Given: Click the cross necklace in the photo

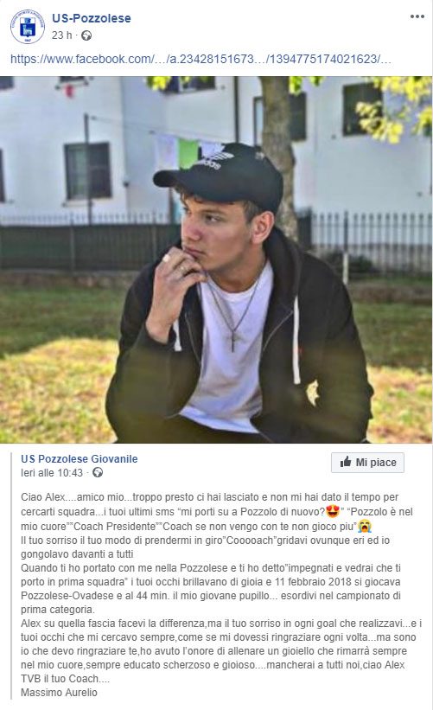Looking at the screenshot, I should pyautogui.click(x=232, y=340).
